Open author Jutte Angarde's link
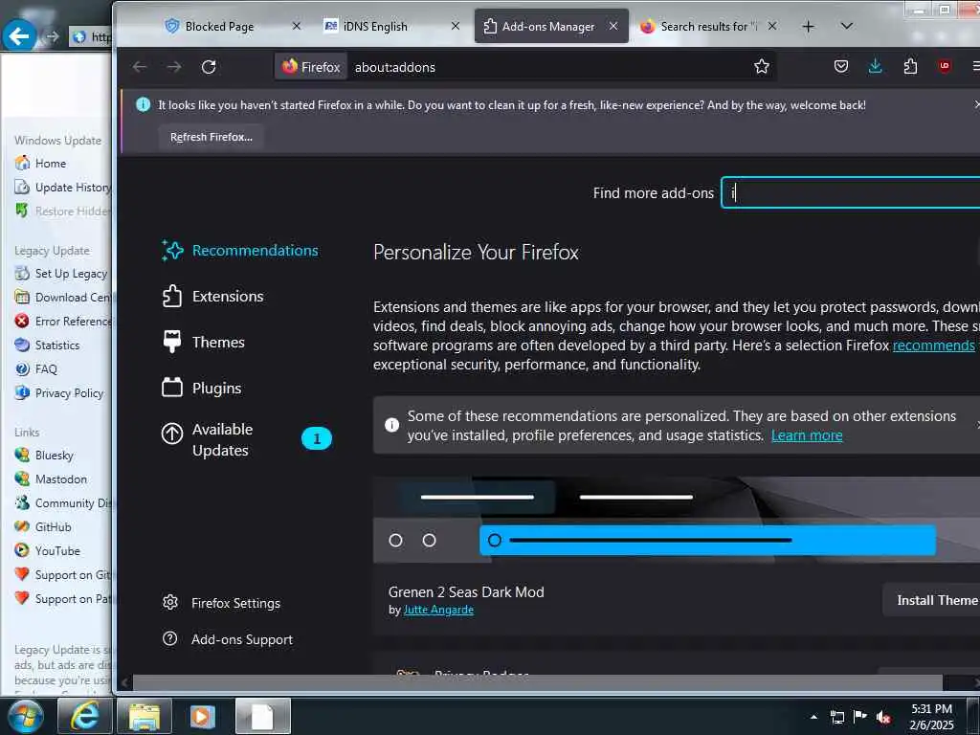Viewport: 980px width, 735px height. [438, 610]
